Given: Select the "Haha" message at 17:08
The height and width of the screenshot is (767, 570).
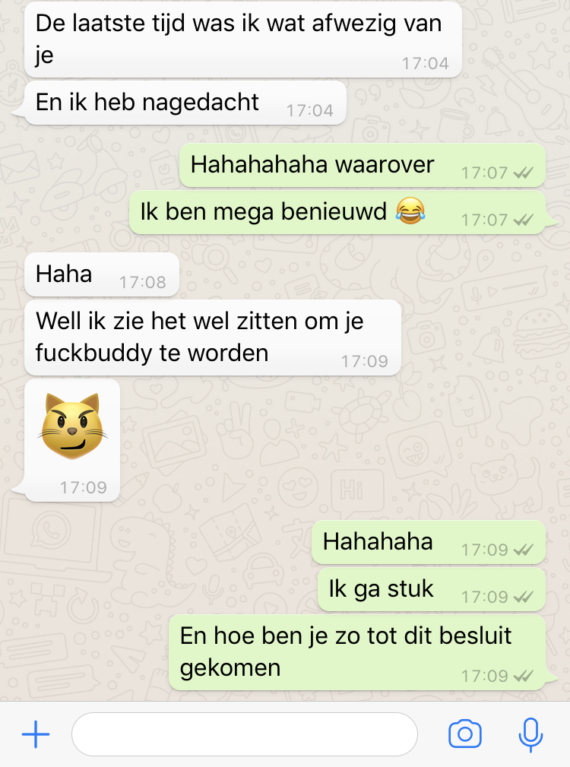Looking at the screenshot, I should tap(102, 274).
